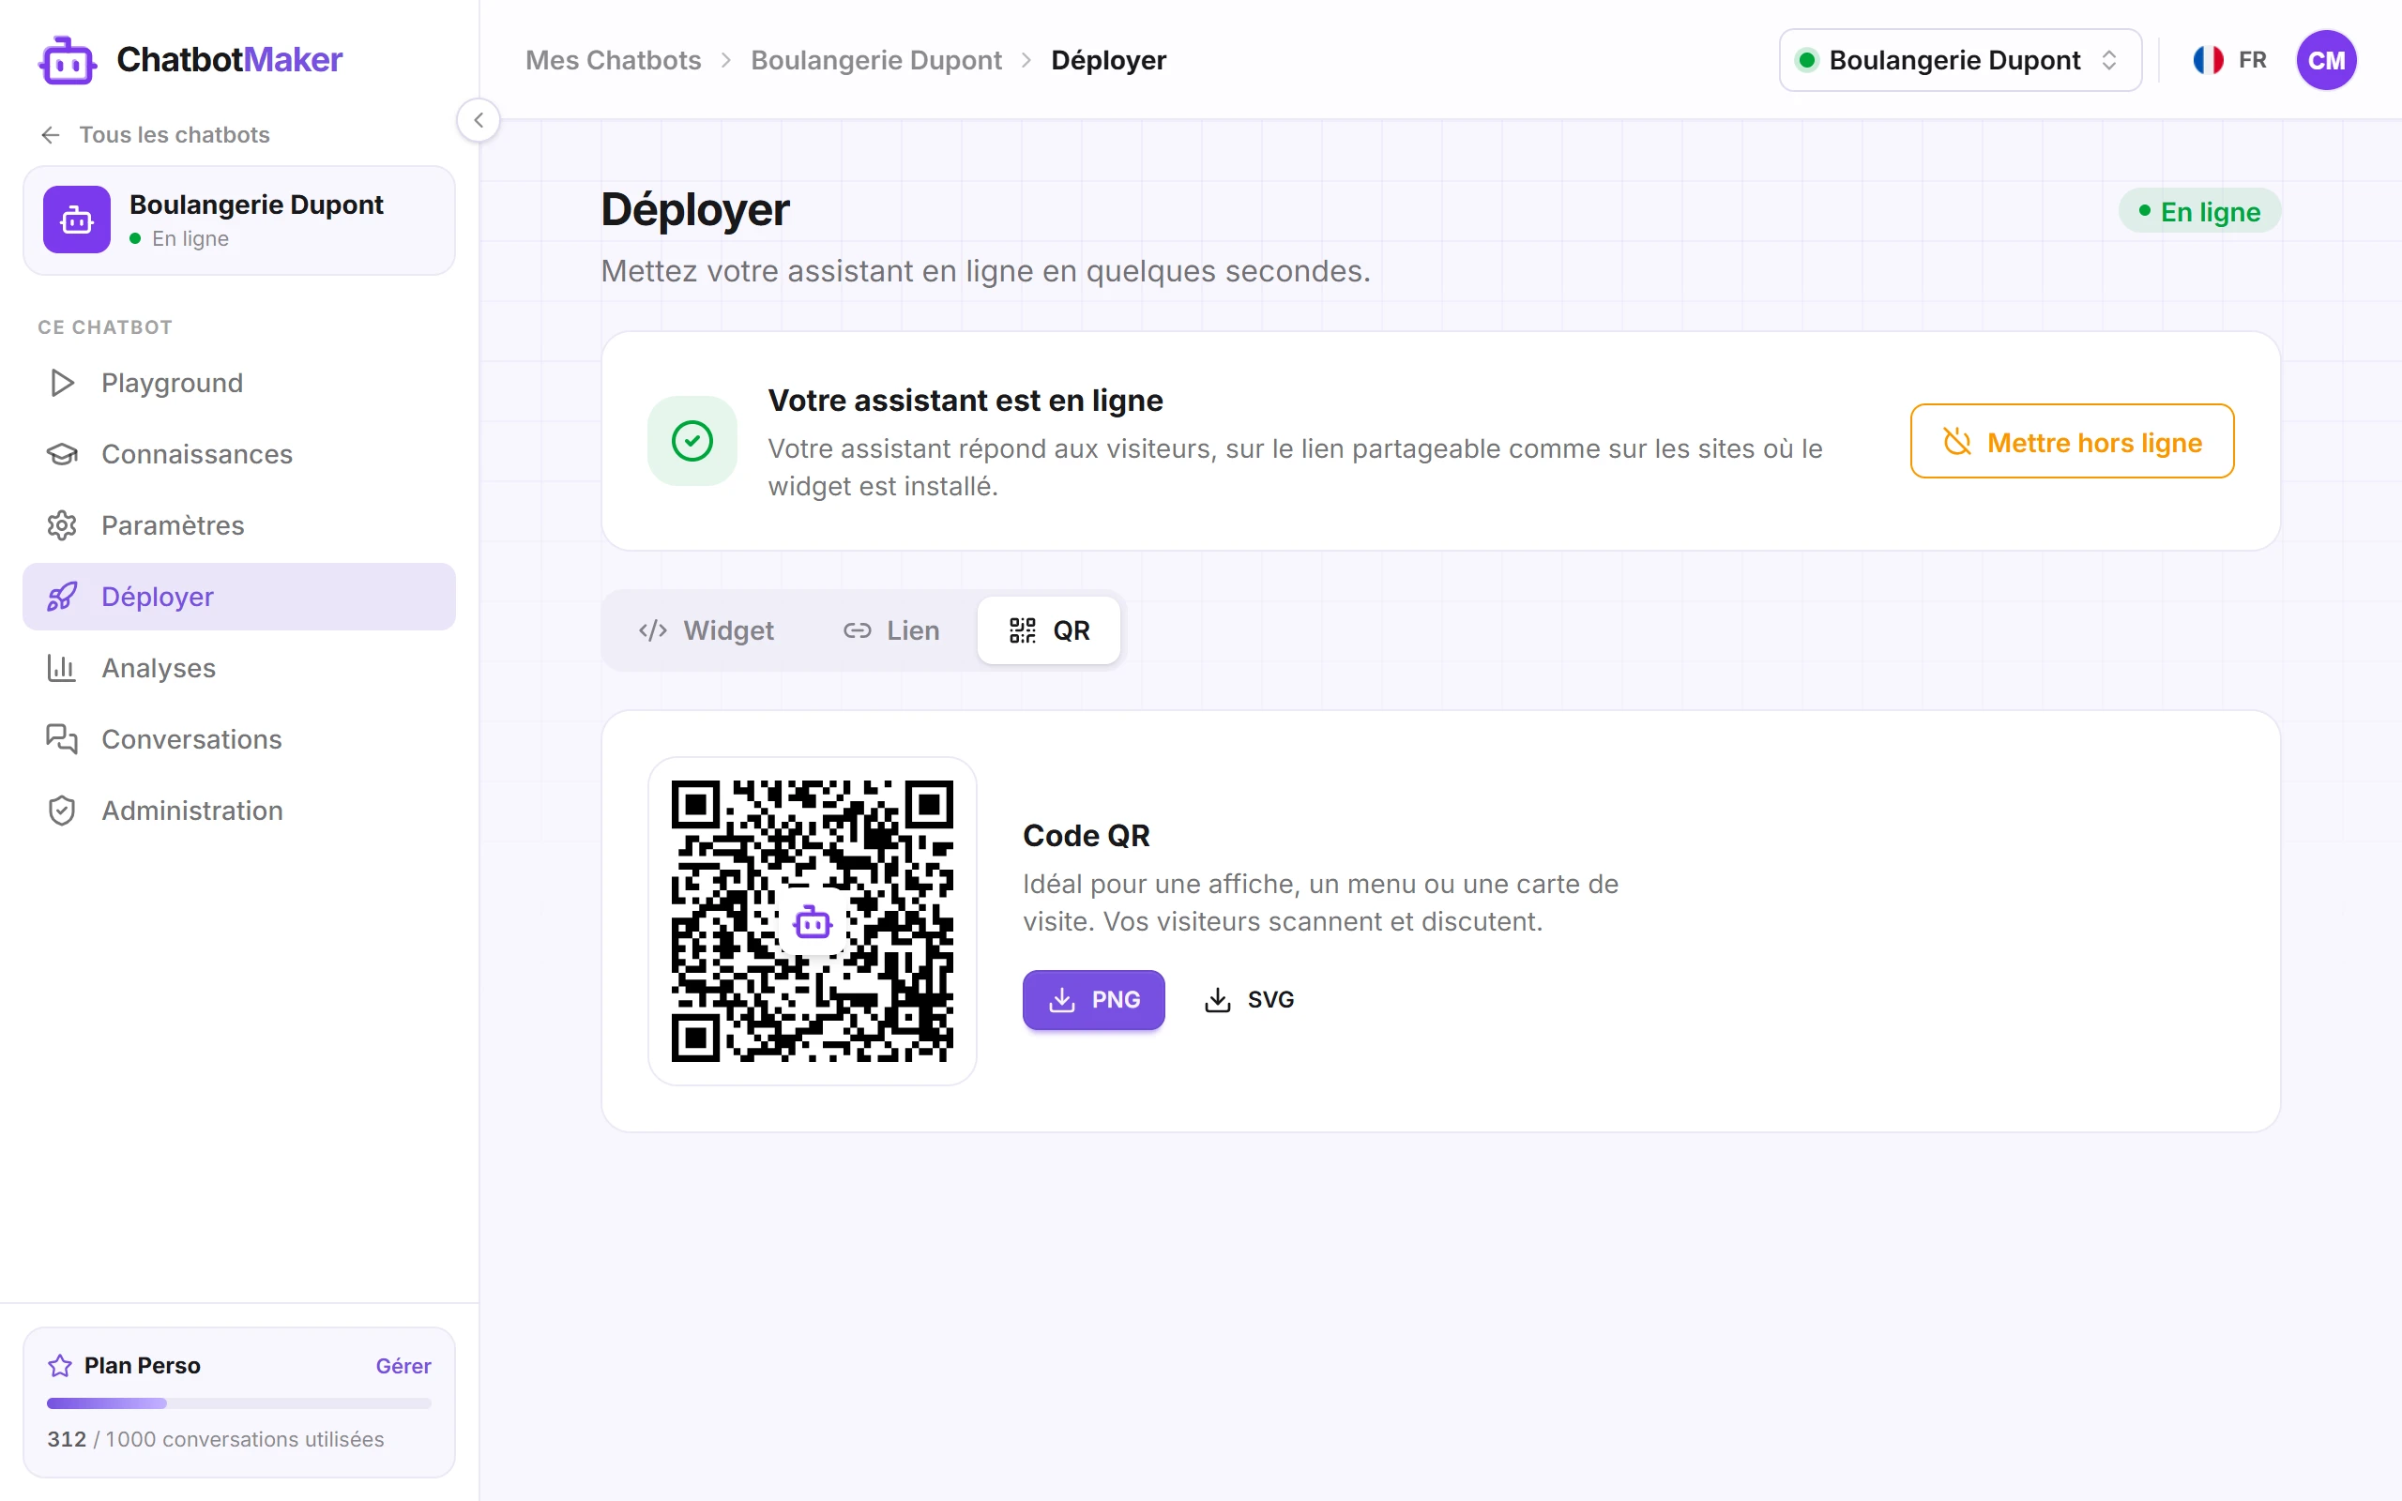Image resolution: width=2402 pixels, height=1501 pixels.
Task: Click the QR grid icon in tab
Action: pos(1023,630)
